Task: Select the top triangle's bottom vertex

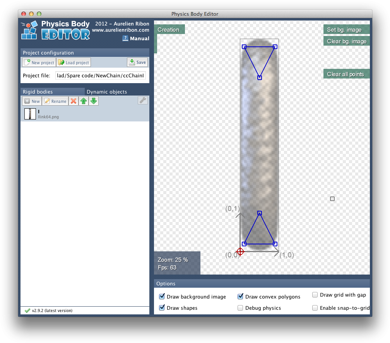Action: [x=260, y=78]
